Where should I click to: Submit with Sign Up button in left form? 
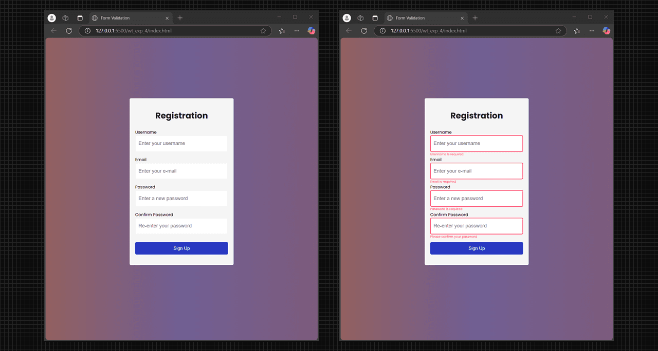181,248
